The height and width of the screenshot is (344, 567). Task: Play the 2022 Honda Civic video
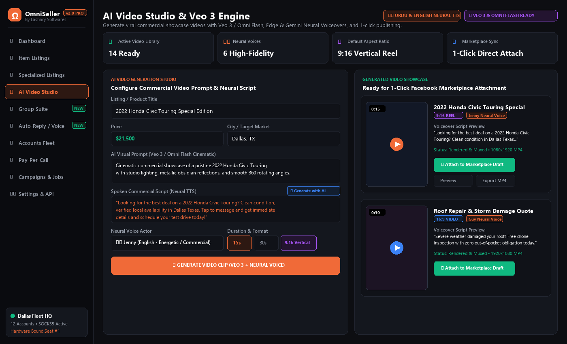coord(397,144)
